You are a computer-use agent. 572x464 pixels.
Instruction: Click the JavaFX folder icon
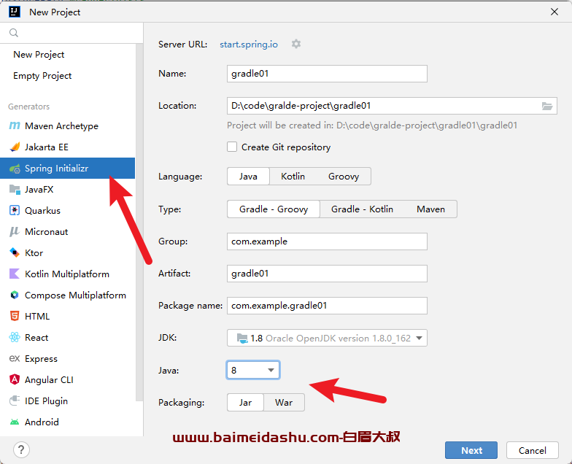(15, 190)
